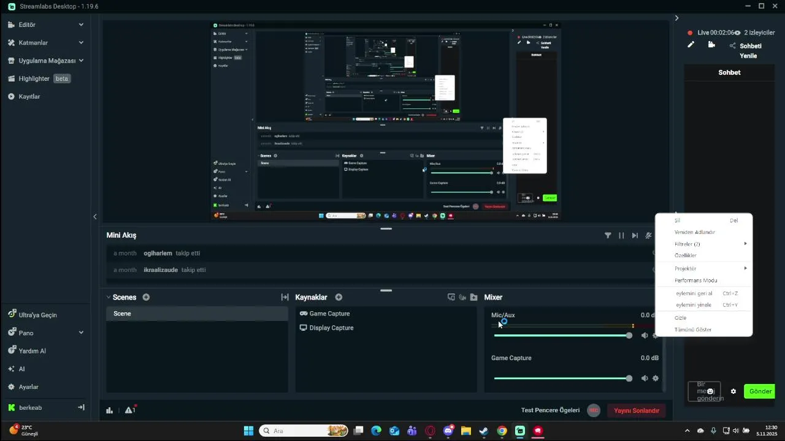This screenshot has height=441, width=785.
Task: Click the Studio mode icon above Mixer
Action: pyautogui.click(x=451, y=297)
